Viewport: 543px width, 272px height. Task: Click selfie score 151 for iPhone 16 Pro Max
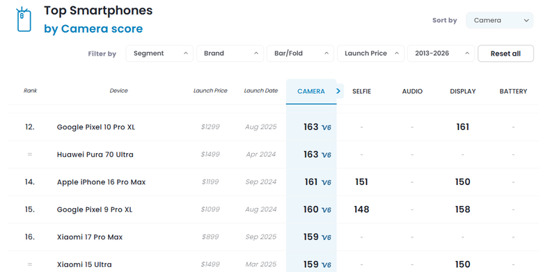(x=361, y=182)
